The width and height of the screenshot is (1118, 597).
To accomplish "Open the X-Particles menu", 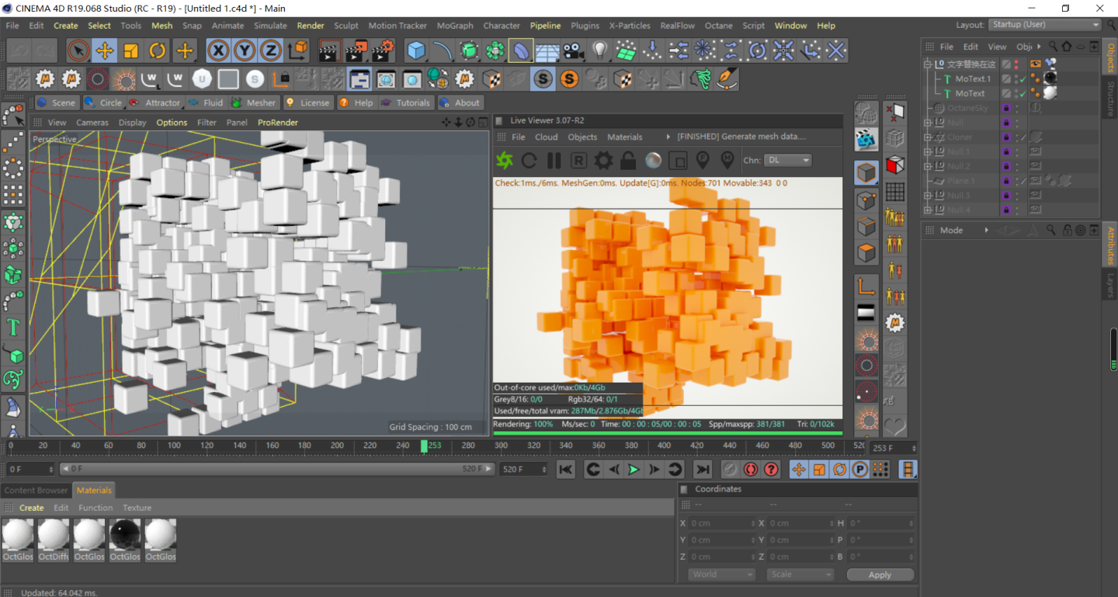I will [630, 26].
